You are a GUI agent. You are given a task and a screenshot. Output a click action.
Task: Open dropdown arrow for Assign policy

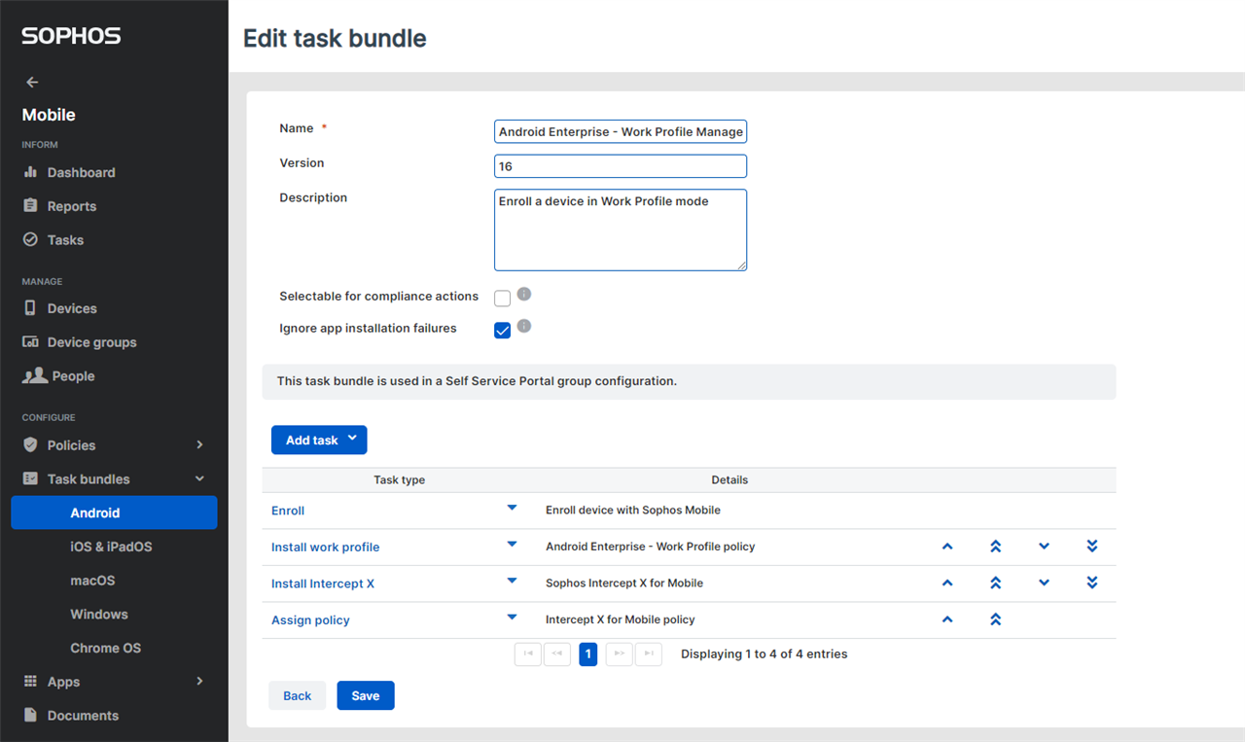pyautogui.click(x=513, y=617)
